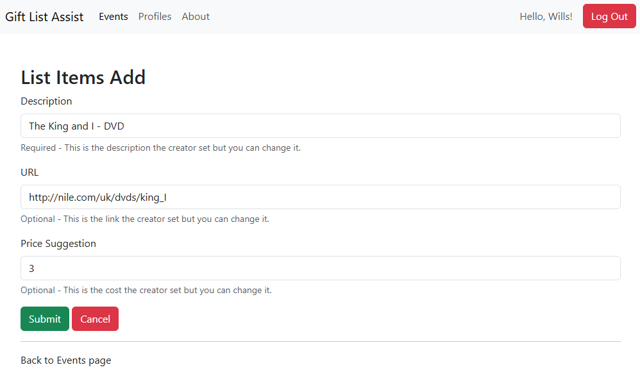
Task: Click the Optional cost hint under price
Action: [146, 291]
